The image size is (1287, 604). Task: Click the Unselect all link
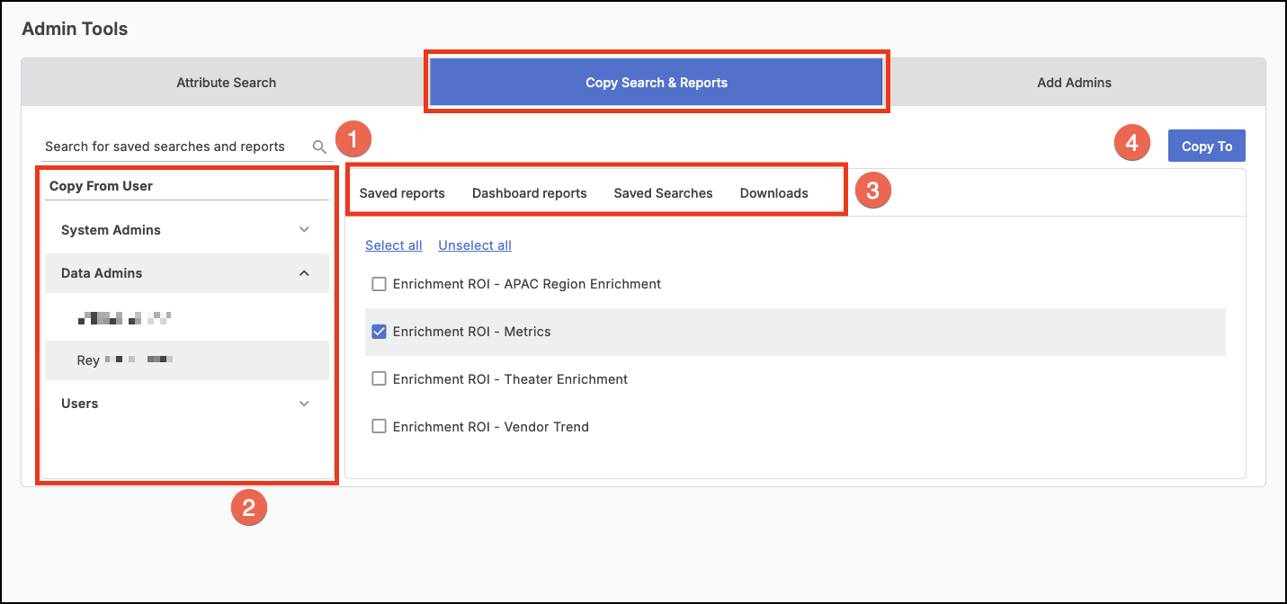pos(475,245)
